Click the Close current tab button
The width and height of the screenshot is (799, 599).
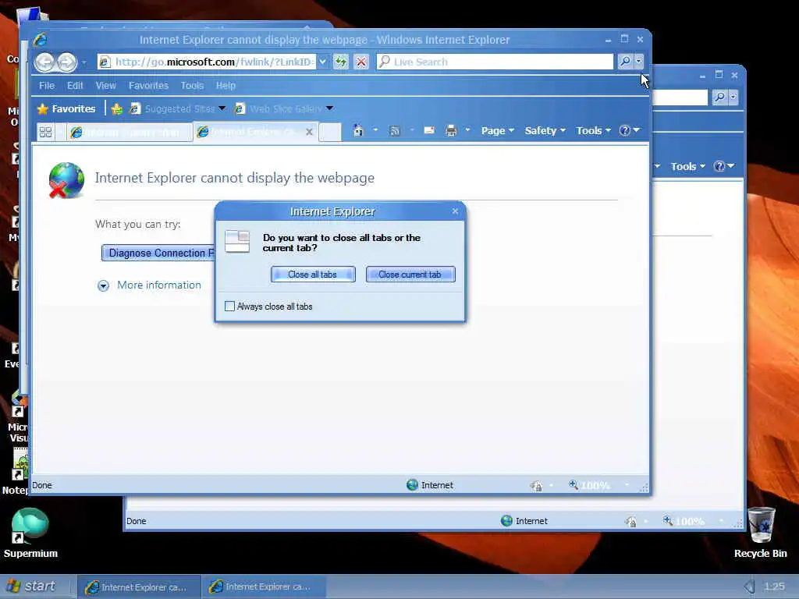[410, 275]
